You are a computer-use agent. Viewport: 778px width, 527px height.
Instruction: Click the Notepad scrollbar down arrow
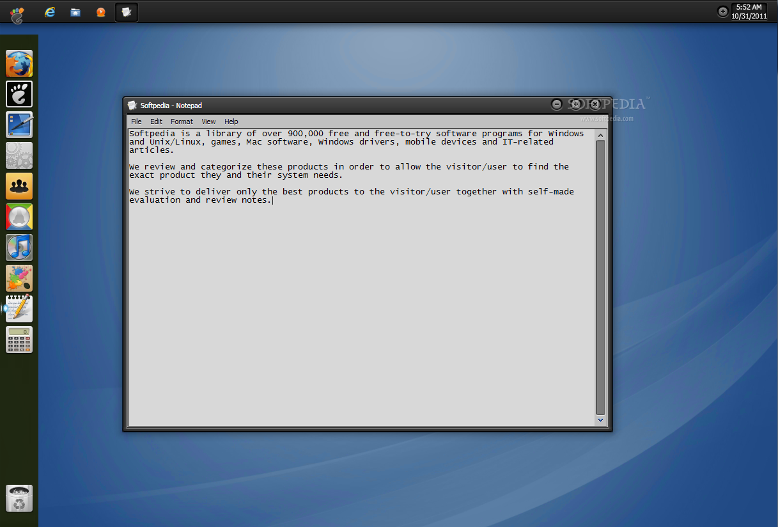[x=600, y=420]
